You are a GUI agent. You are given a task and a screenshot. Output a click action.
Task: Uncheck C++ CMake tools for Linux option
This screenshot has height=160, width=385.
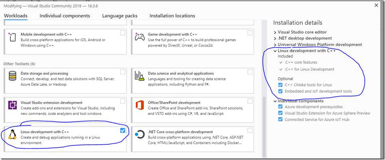[280, 85]
